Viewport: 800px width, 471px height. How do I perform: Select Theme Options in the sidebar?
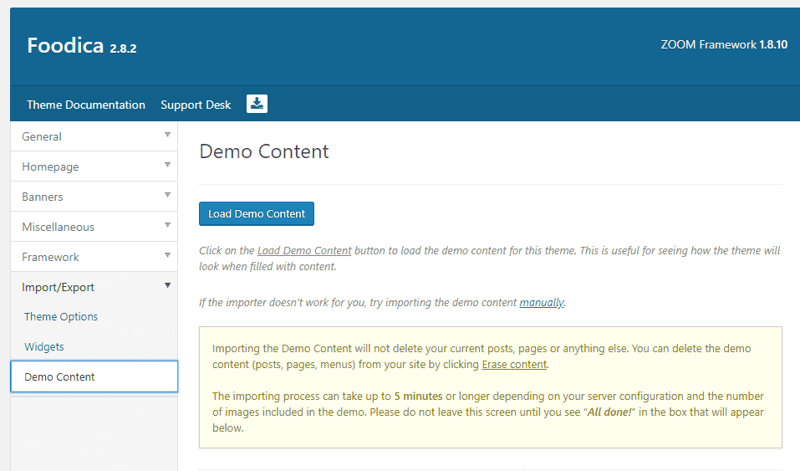click(61, 317)
